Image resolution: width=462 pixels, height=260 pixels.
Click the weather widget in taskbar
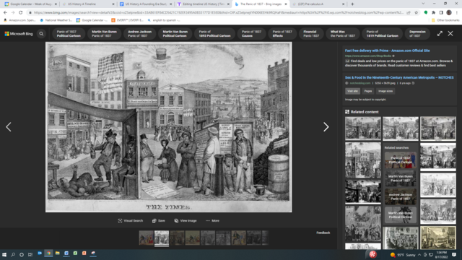coord(403,255)
